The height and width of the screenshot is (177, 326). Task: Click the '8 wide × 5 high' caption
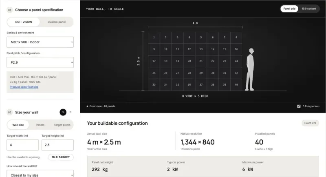pos(264,149)
